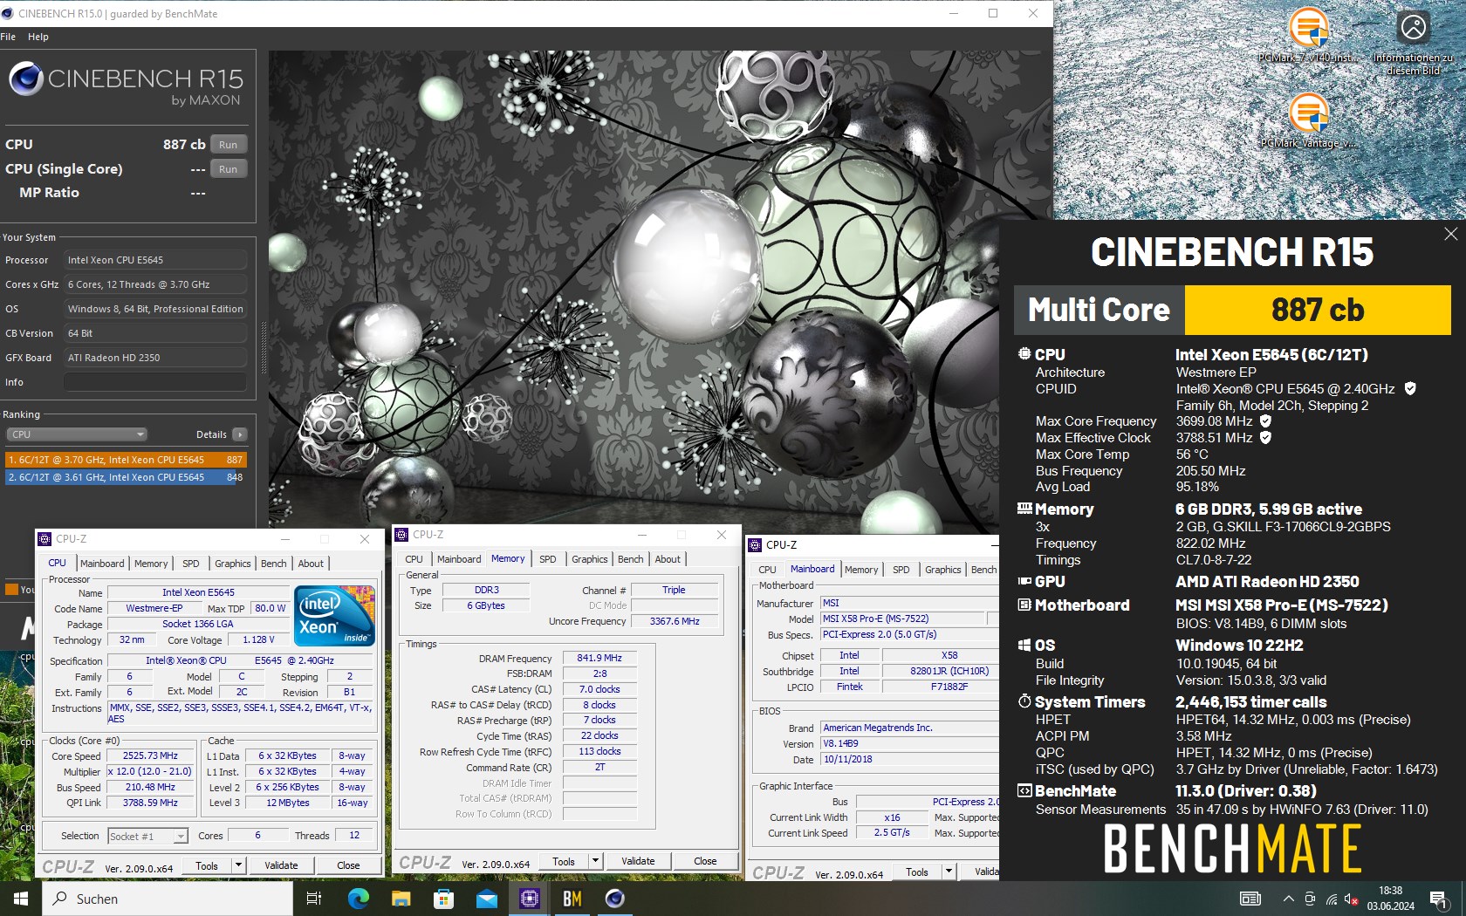Open About tab in left CPU-Z window
Image resolution: width=1466 pixels, height=916 pixels.
(x=311, y=564)
